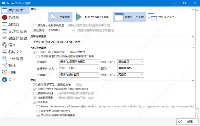Select 仅允许一个实例 option
This screenshot has height=126, width=200.
(129, 17)
